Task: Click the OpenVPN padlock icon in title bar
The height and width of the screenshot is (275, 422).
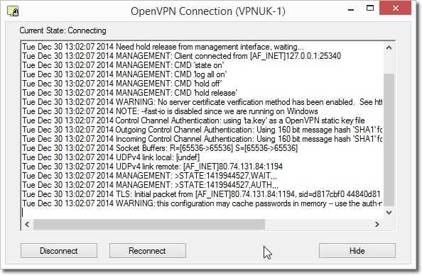Action: (13, 11)
